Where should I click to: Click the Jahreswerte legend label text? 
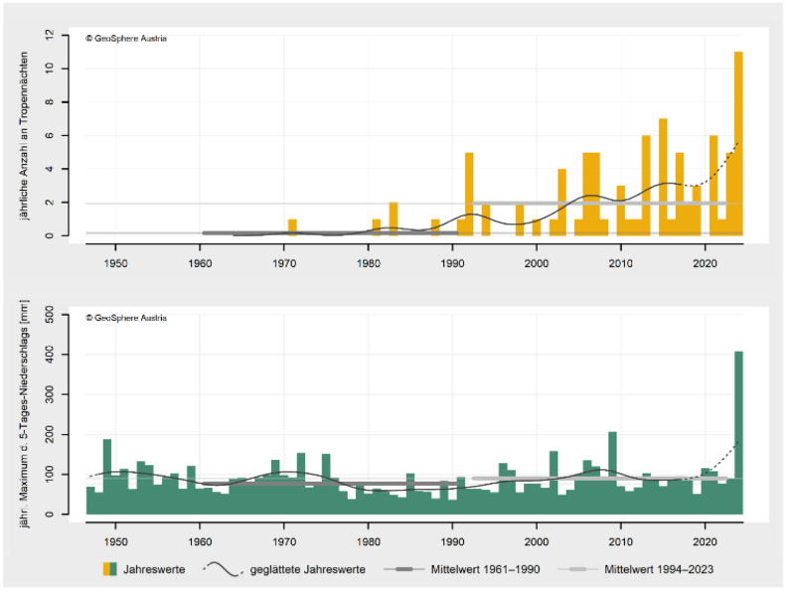point(151,569)
